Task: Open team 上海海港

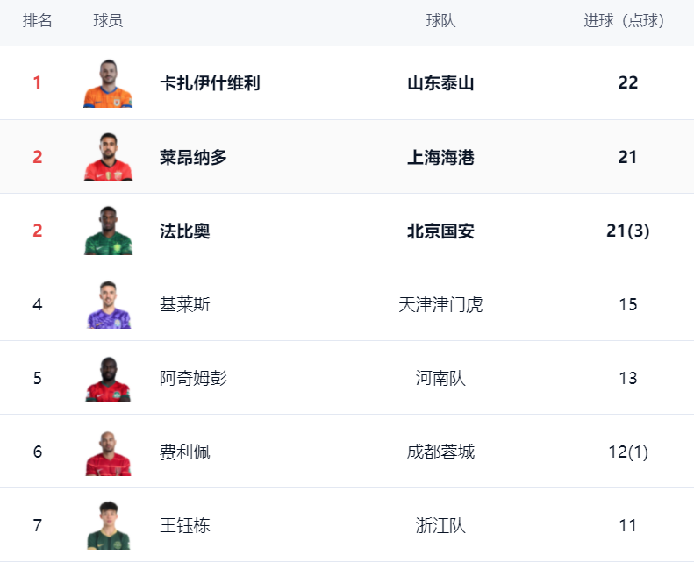Action: (x=440, y=158)
